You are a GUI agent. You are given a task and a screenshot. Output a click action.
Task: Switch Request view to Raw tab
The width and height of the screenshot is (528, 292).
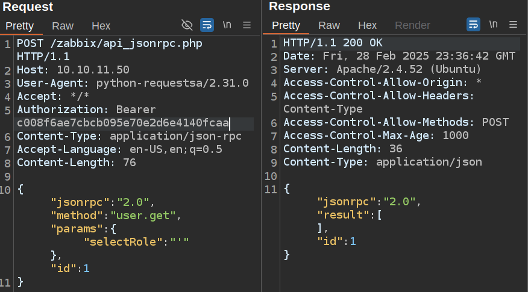(63, 26)
